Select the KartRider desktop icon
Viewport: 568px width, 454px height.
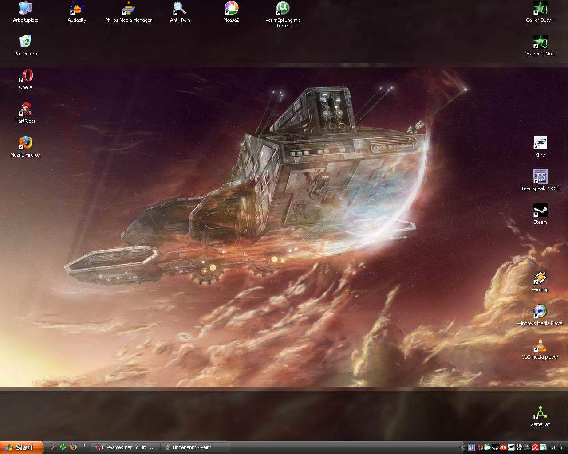click(25, 113)
